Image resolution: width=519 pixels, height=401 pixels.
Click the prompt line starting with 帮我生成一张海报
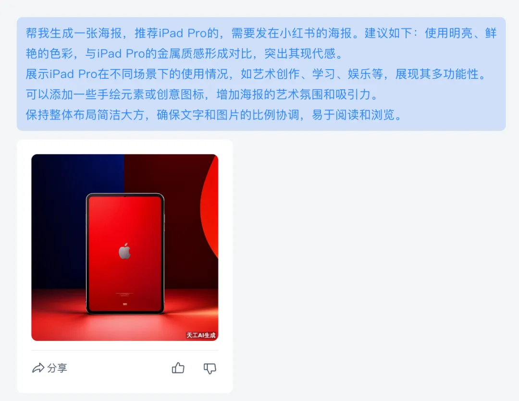(261, 33)
